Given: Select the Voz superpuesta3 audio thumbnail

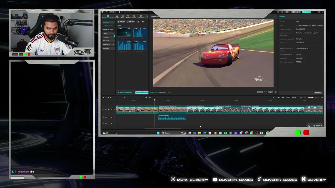Looking at the screenshot, I should tap(140, 45).
